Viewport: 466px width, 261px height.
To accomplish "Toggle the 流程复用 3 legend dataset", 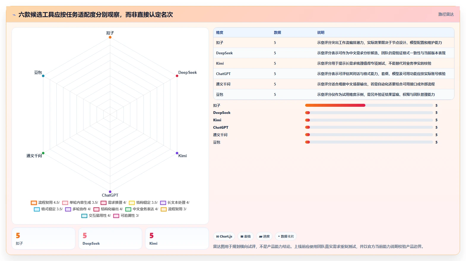I will pos(173,209).
